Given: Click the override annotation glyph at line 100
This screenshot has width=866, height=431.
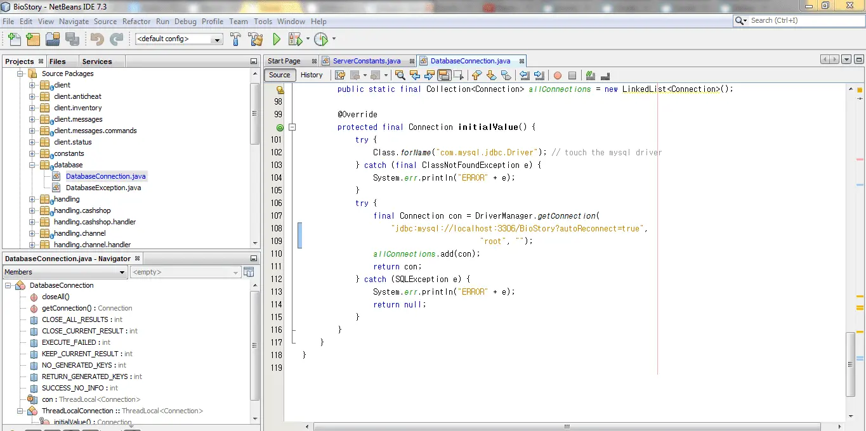Looking at the screenshot, I should (280, 127).
